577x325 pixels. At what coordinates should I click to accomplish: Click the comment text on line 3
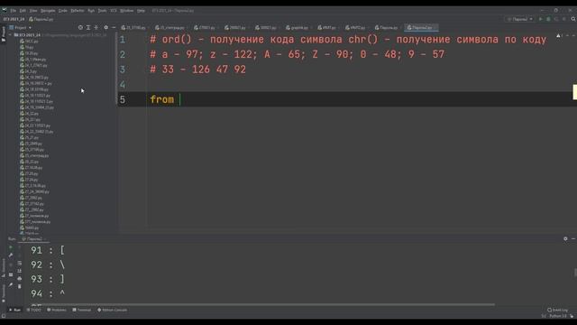tap(198, 70)
